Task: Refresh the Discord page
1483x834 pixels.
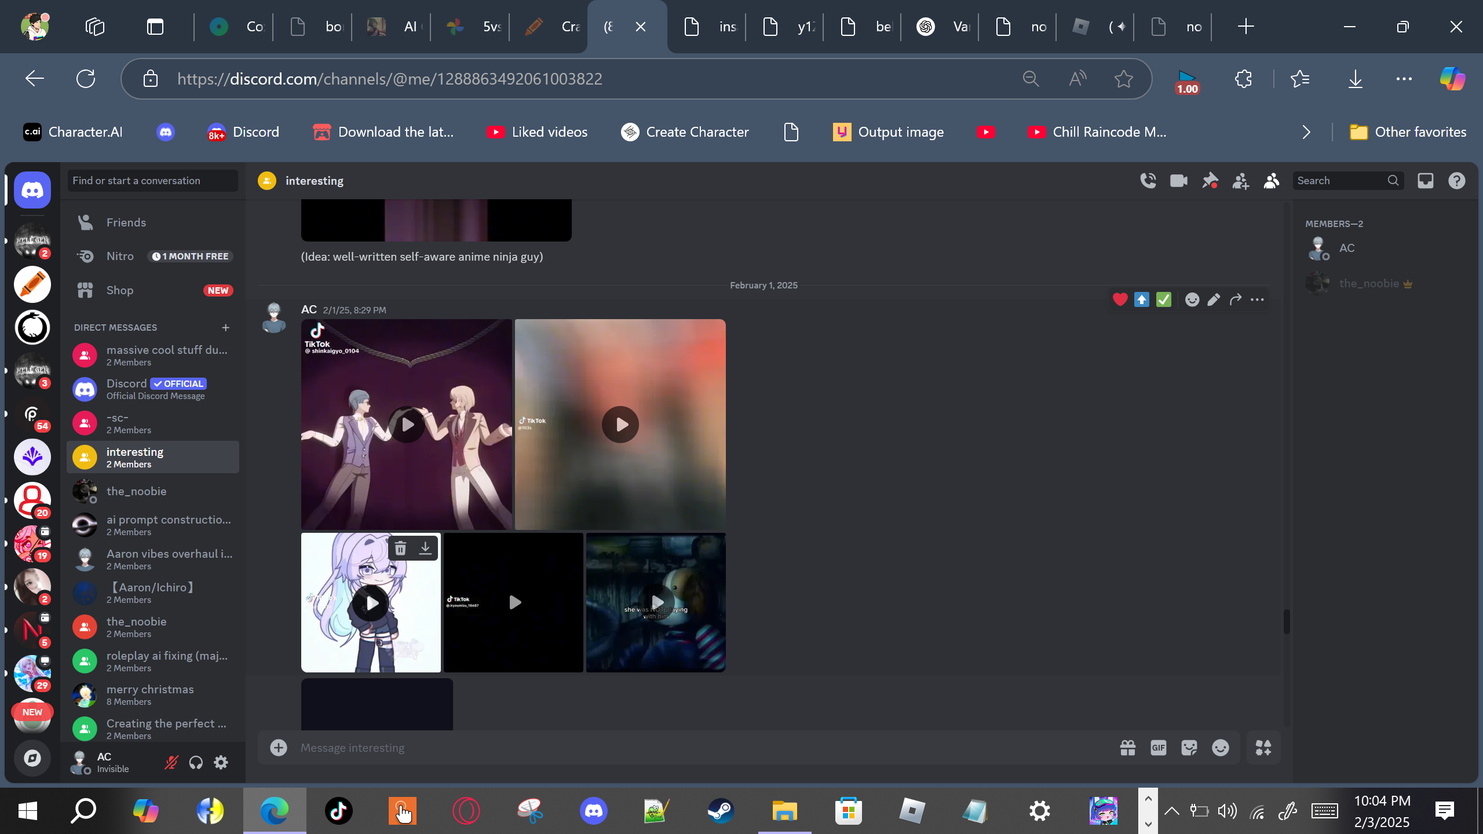Action: tap(86, 79)
